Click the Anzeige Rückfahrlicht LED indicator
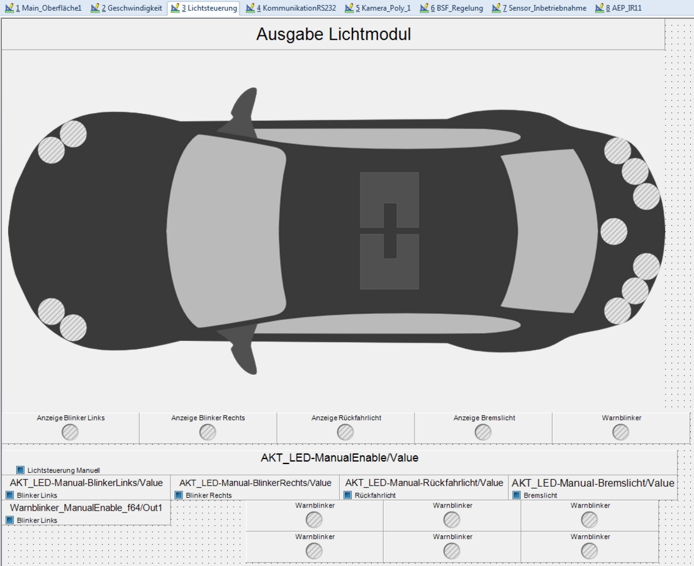 click(345, 432)
